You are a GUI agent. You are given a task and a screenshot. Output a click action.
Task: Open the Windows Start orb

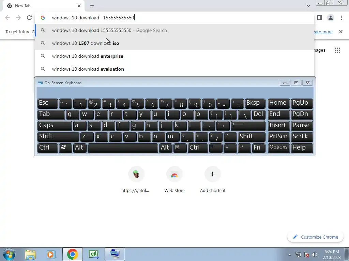9,254
